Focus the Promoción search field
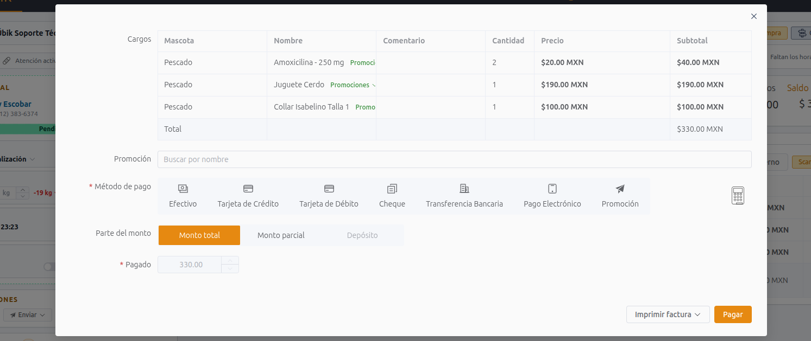 [454, 159]
